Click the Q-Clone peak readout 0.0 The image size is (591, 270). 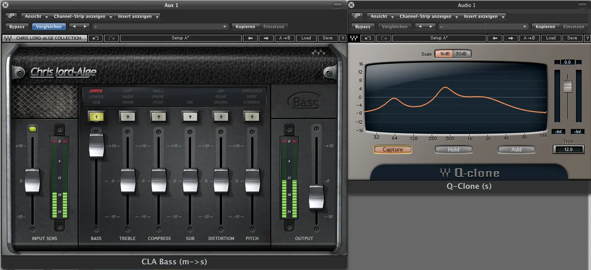pyautogui.click(x=568, y=62)
